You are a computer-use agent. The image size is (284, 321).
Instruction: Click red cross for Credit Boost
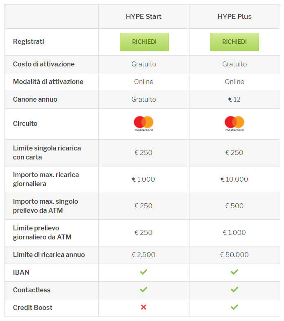click(144, 307)
